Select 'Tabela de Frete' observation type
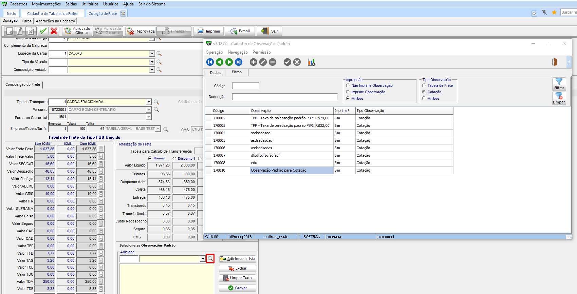The height and width of the screenshot is (294, 577). 424,85
